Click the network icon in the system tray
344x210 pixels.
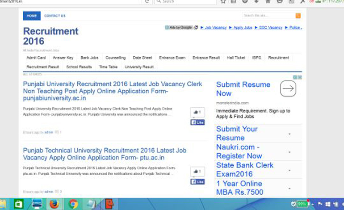point(336,204)
